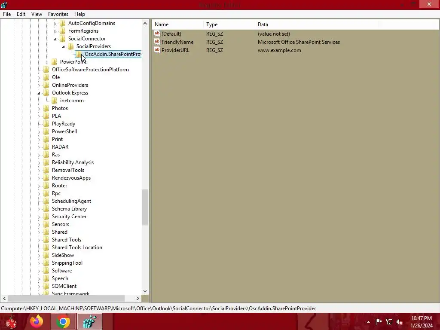This screenshot has width=440, height=330.
Task: Open the Help menu
Action: coord(79,14)
